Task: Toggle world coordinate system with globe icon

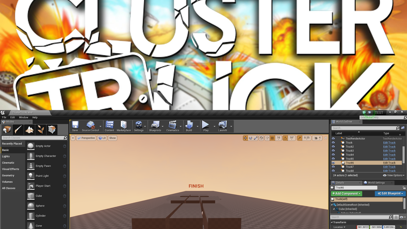Action: point(261,138)
